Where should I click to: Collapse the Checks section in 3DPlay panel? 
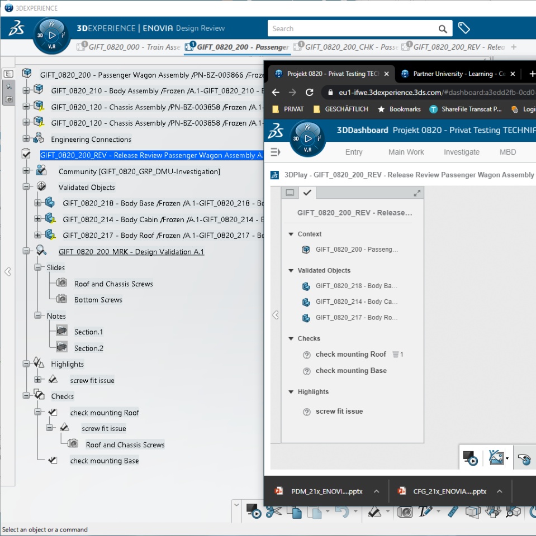[291, 339]
